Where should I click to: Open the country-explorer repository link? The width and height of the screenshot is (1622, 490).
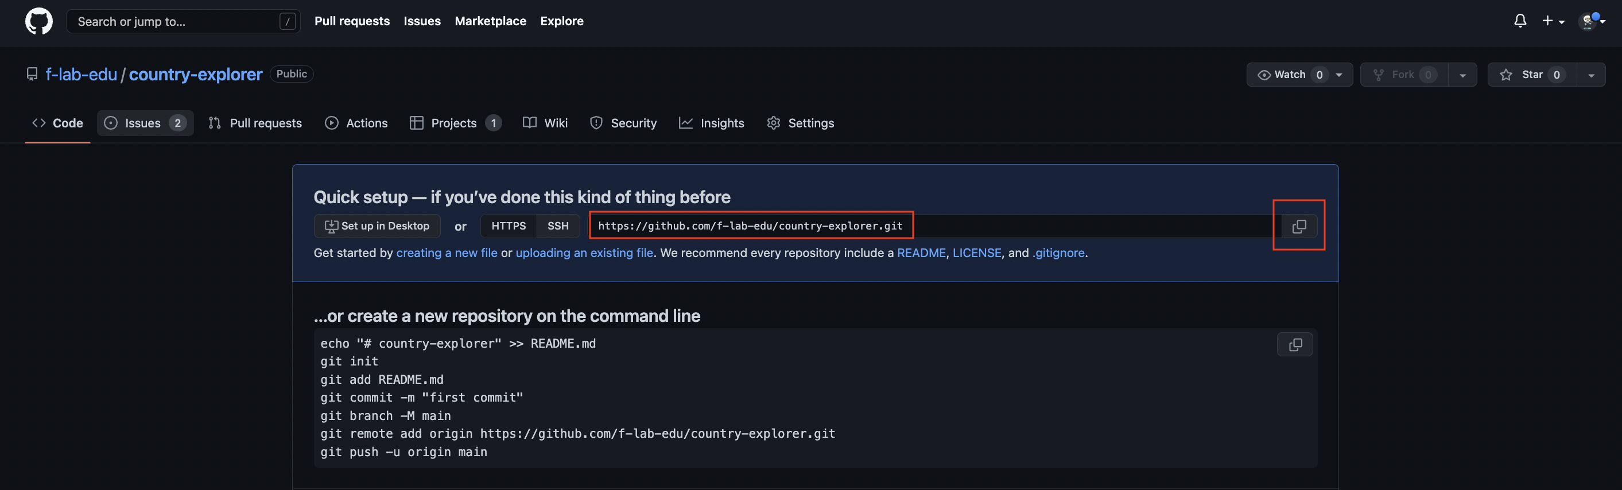coord(195,75)
